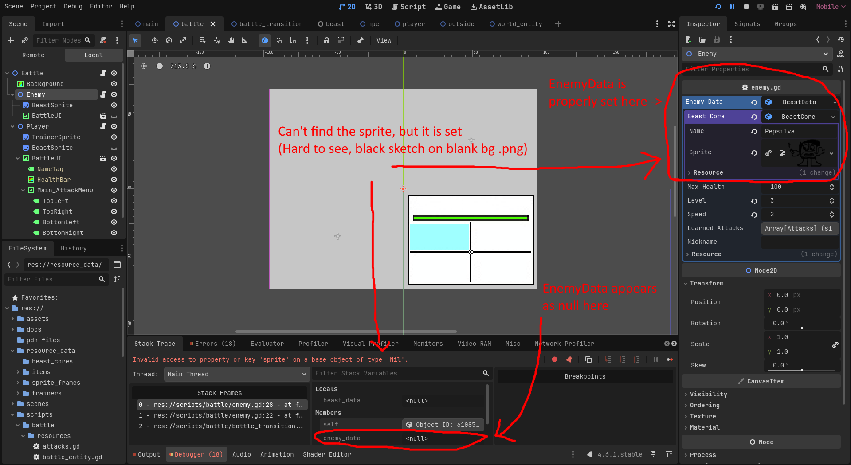The height and width of the screenshot is (465, 851).
Task: Expand the Visibility section in Inspector
Action: (x=708, y=394)
